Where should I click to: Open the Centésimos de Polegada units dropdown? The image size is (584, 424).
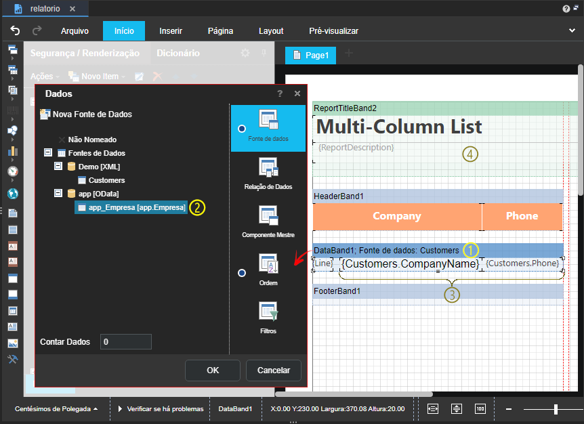[x=56, y=408]
